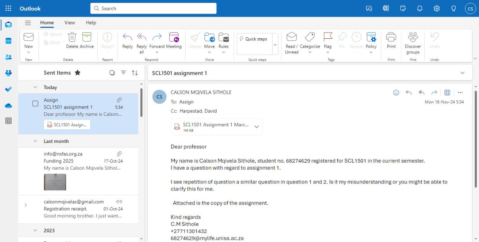Screen dimensions: 479x242
Task: Open the sort order menu
Action: coord(135,72)
